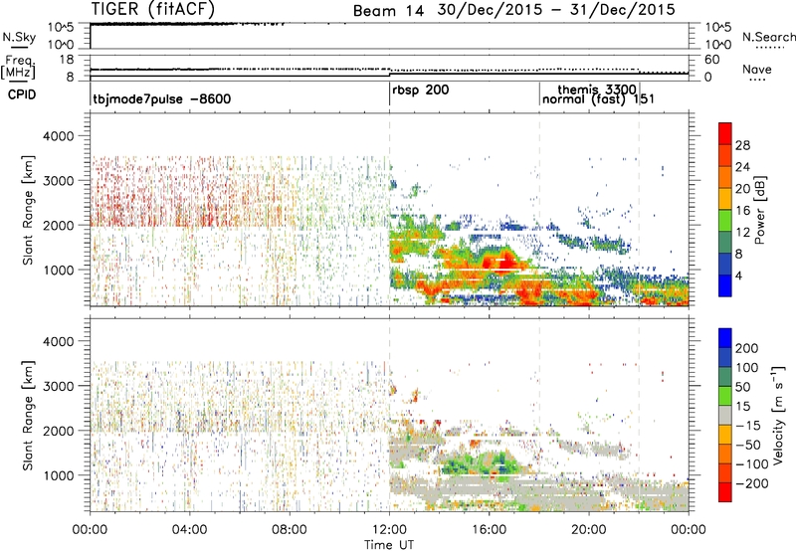This screenshot has width=796, height=551.
Task: Click the 'Freq. [MHz]' label
Action: (x=18, y=67)
